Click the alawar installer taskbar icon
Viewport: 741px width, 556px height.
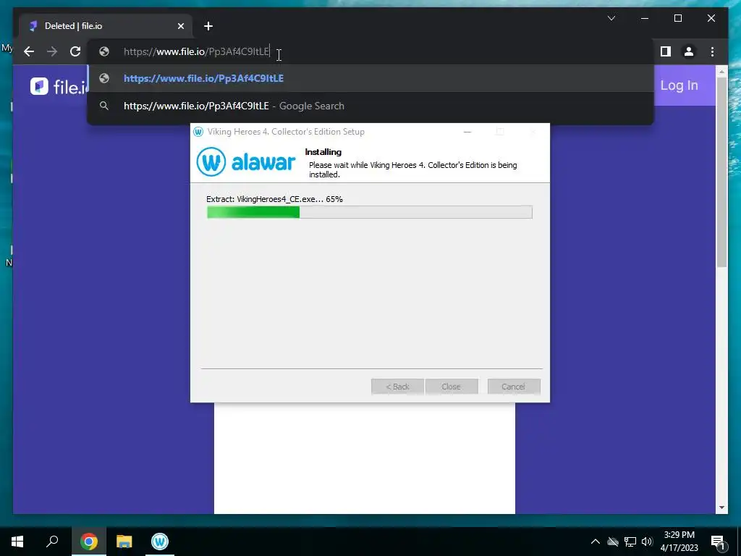(160, 542)
